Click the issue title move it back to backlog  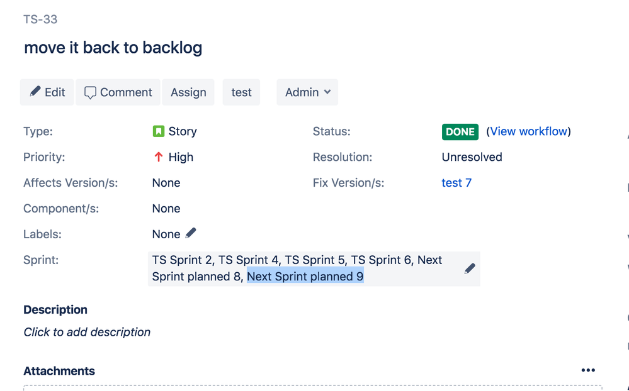click(113, 48)
